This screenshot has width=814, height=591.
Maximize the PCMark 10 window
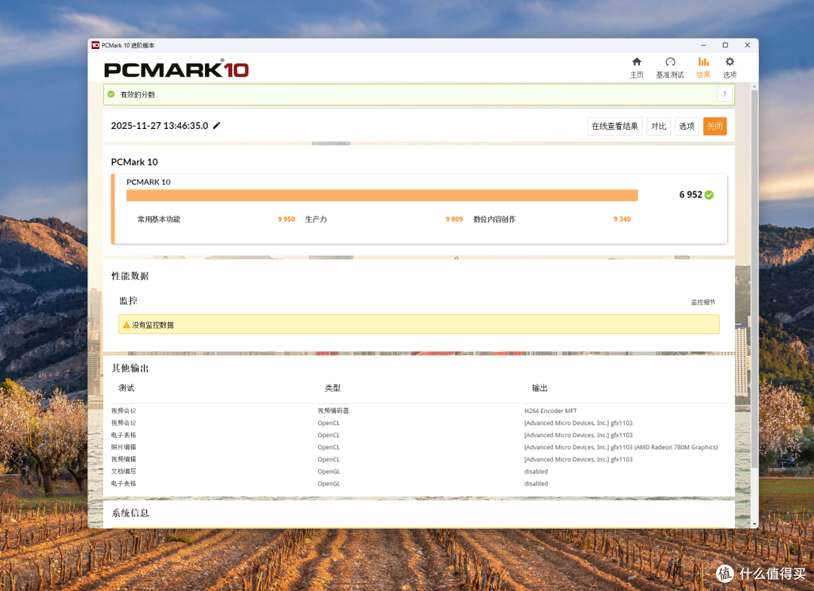(725, 45)
